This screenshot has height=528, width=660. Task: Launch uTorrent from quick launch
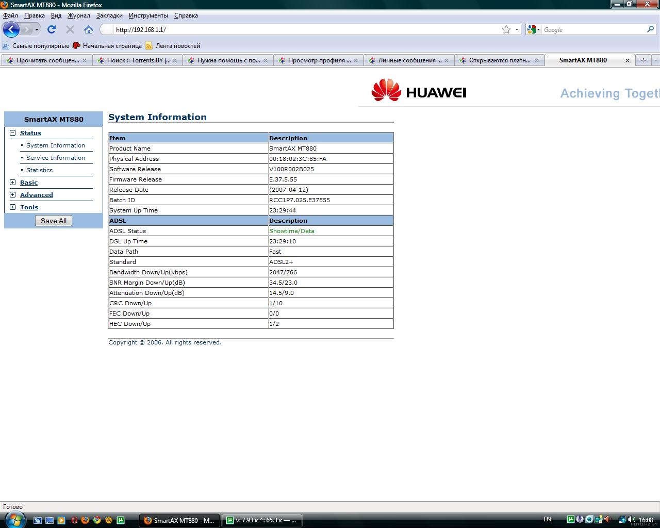click(121, 520)
